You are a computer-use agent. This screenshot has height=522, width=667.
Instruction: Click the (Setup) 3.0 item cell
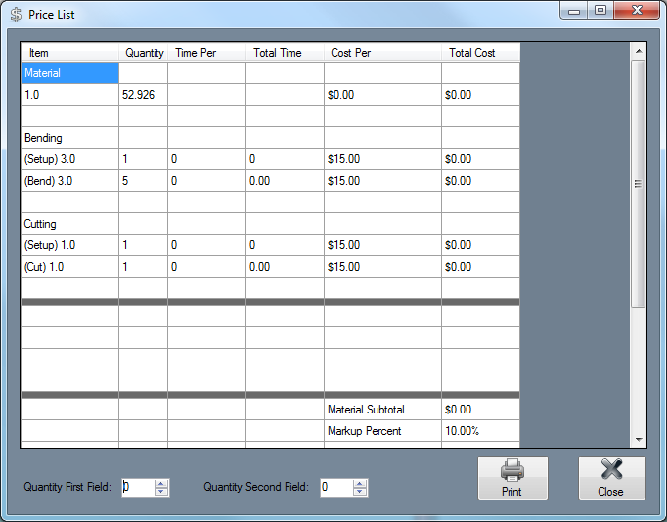click(x=69, y=159)
